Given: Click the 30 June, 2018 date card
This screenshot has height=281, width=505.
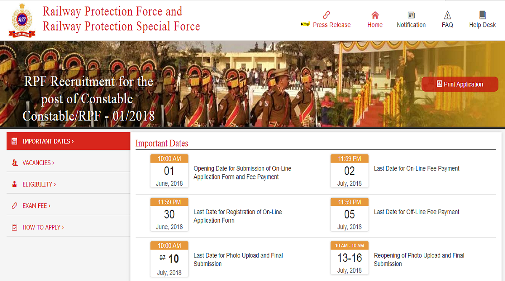Looking at the screenshot, I should point(169,214).
